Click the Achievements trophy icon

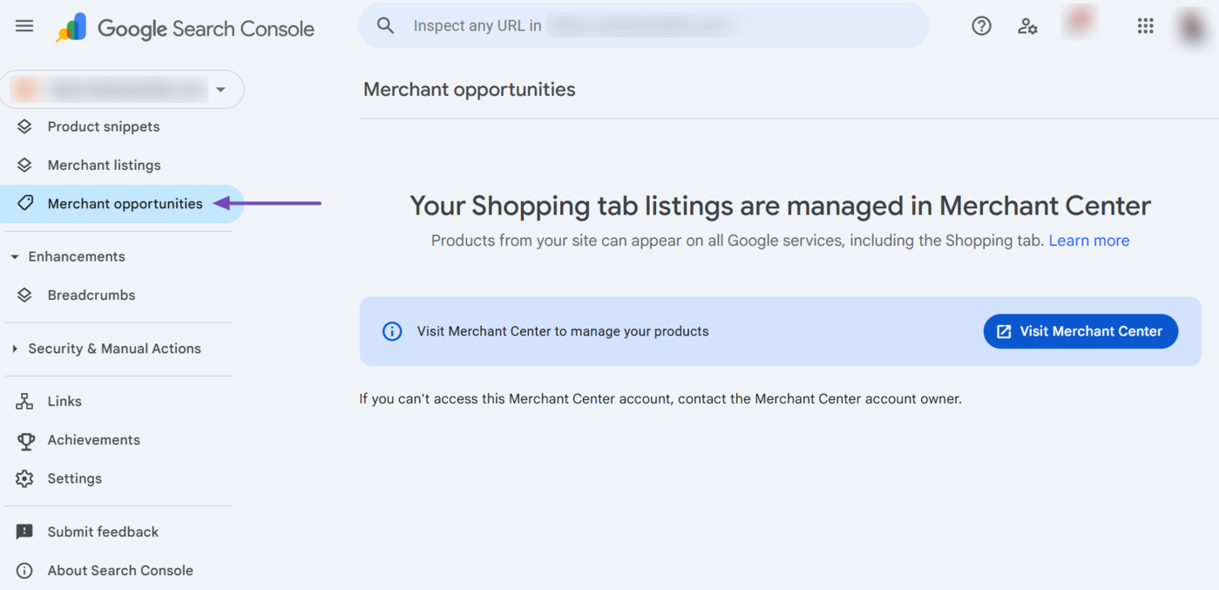click(25, 439)
